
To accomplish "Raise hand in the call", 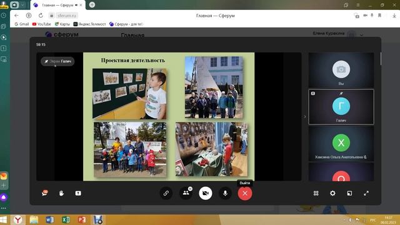I will (x=61, y=193).
